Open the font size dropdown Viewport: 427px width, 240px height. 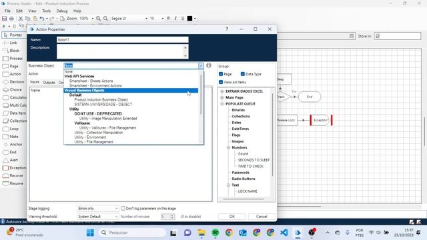[x=163, y=19]
